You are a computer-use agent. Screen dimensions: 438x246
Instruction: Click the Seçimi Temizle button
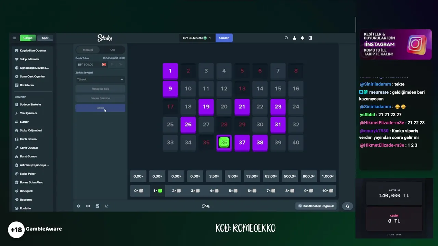[x=100, y=98]
